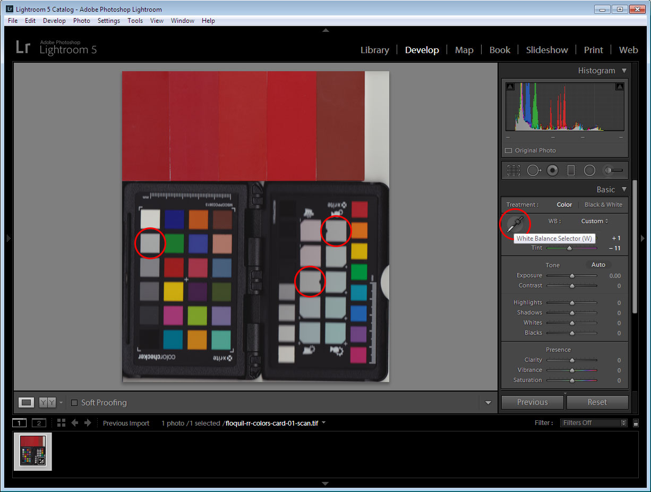Set Treatment to Color
This screenshot has height=492, width=651.
[564, 205]
